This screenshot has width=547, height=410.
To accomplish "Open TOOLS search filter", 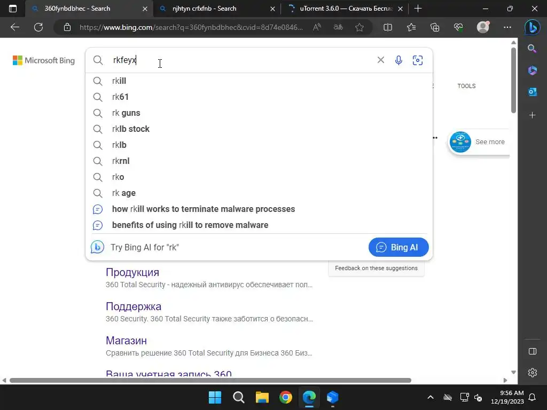I will point(466,86).
